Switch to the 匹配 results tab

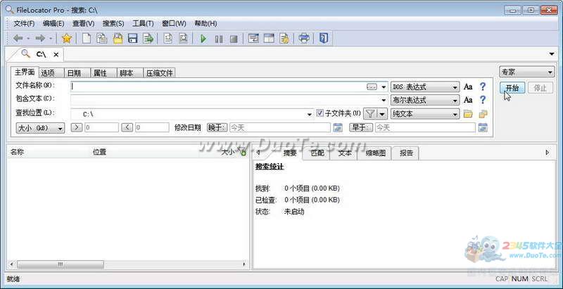click(x=316, y=153)
